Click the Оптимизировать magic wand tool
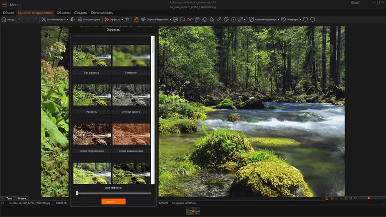 coord(54,19)
